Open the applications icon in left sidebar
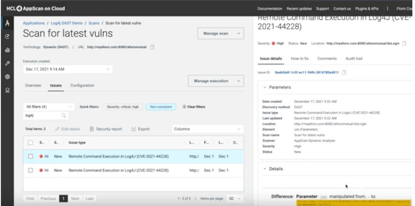 click(x=7, y=23)
